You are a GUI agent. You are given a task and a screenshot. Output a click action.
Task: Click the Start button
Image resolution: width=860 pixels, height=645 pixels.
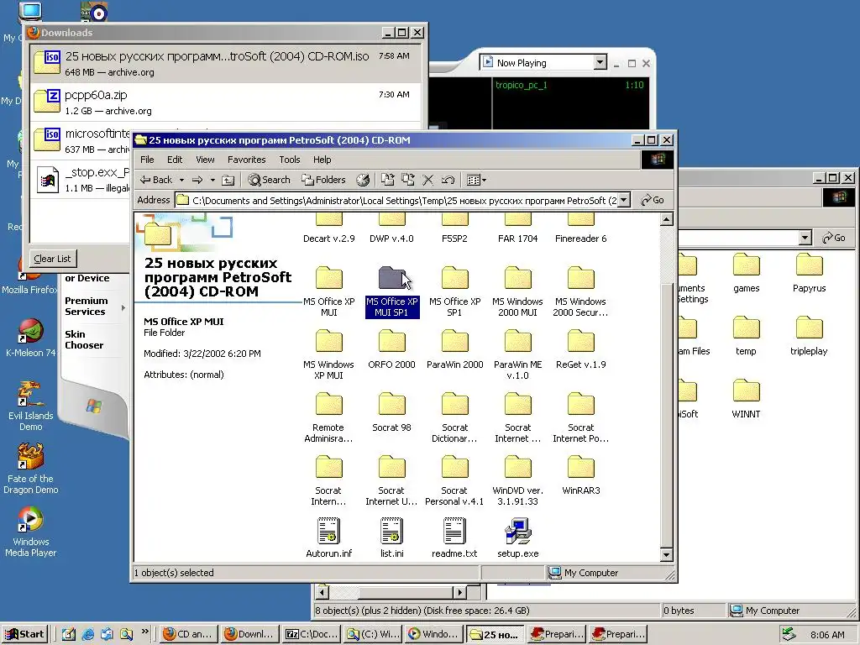point(24,634)
